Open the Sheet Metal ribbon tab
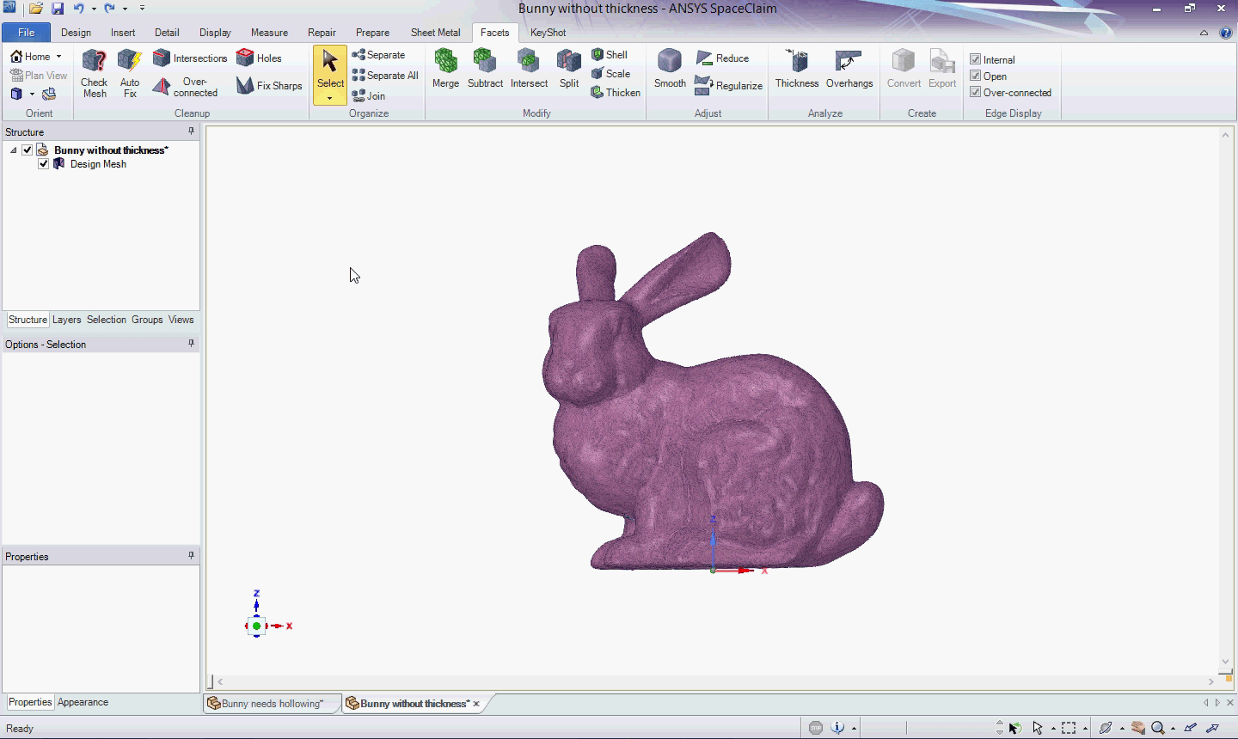Screen dimensions: 1238x739 point(435,33)
